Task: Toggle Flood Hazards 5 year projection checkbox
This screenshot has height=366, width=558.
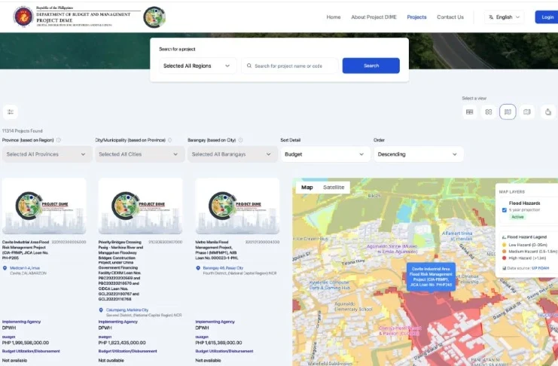Action: click(x=505, y=210)
